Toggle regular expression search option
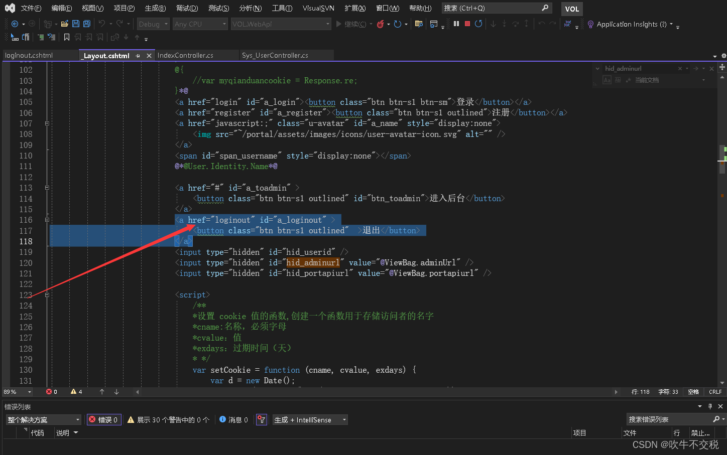The image size is (727, 455). click(x=628, y=80)
